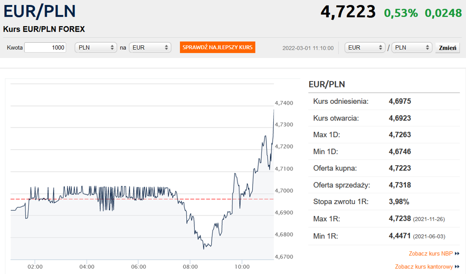Click the Max 1R value 4,7238
Viewport: 466px width, 274px height.
pos(400,219)
